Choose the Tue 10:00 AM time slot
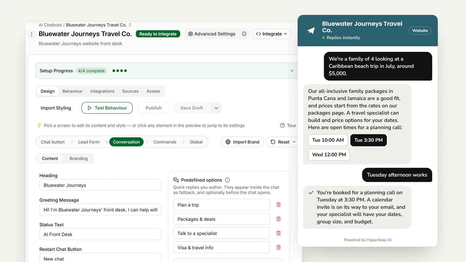This screenshot has width=466, height=262. pyautogui.click(x=328, y=140)
